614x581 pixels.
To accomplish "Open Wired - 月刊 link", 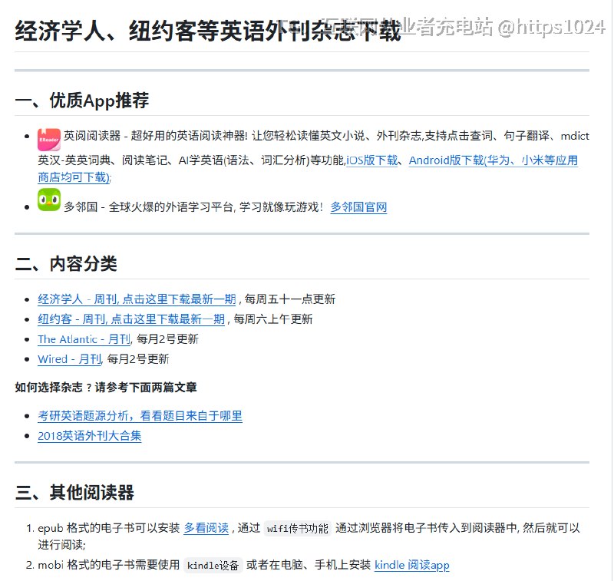I will pos(69,359).
